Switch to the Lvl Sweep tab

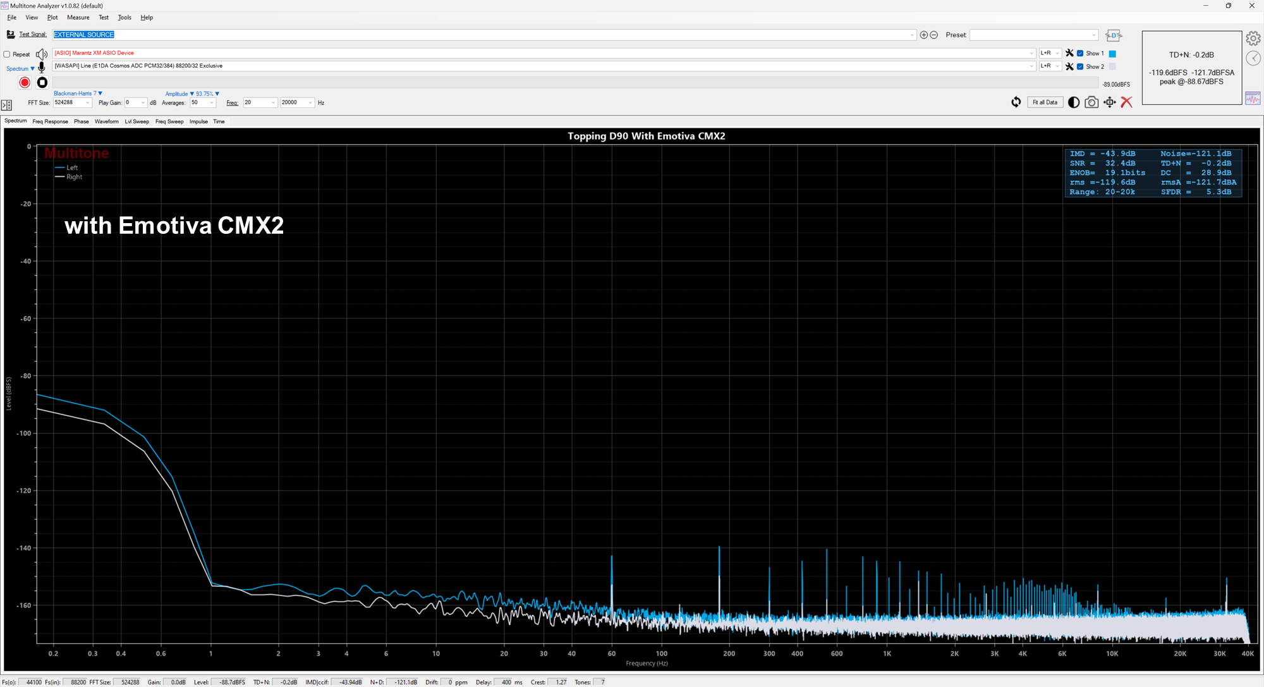pos(137,121)
